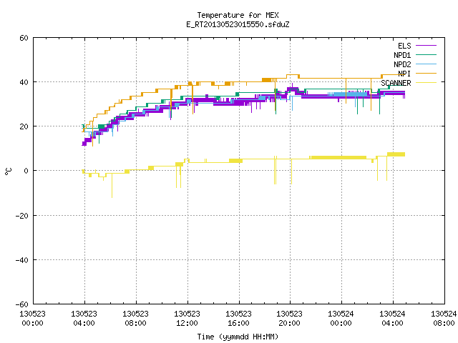Click the y-axis tick label 40

tap(24, 82)
